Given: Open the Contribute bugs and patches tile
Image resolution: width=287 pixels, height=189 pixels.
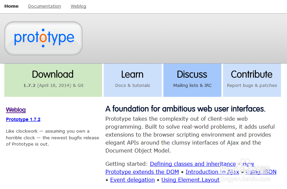Looking at the screenshot, I should click(252, 80).
